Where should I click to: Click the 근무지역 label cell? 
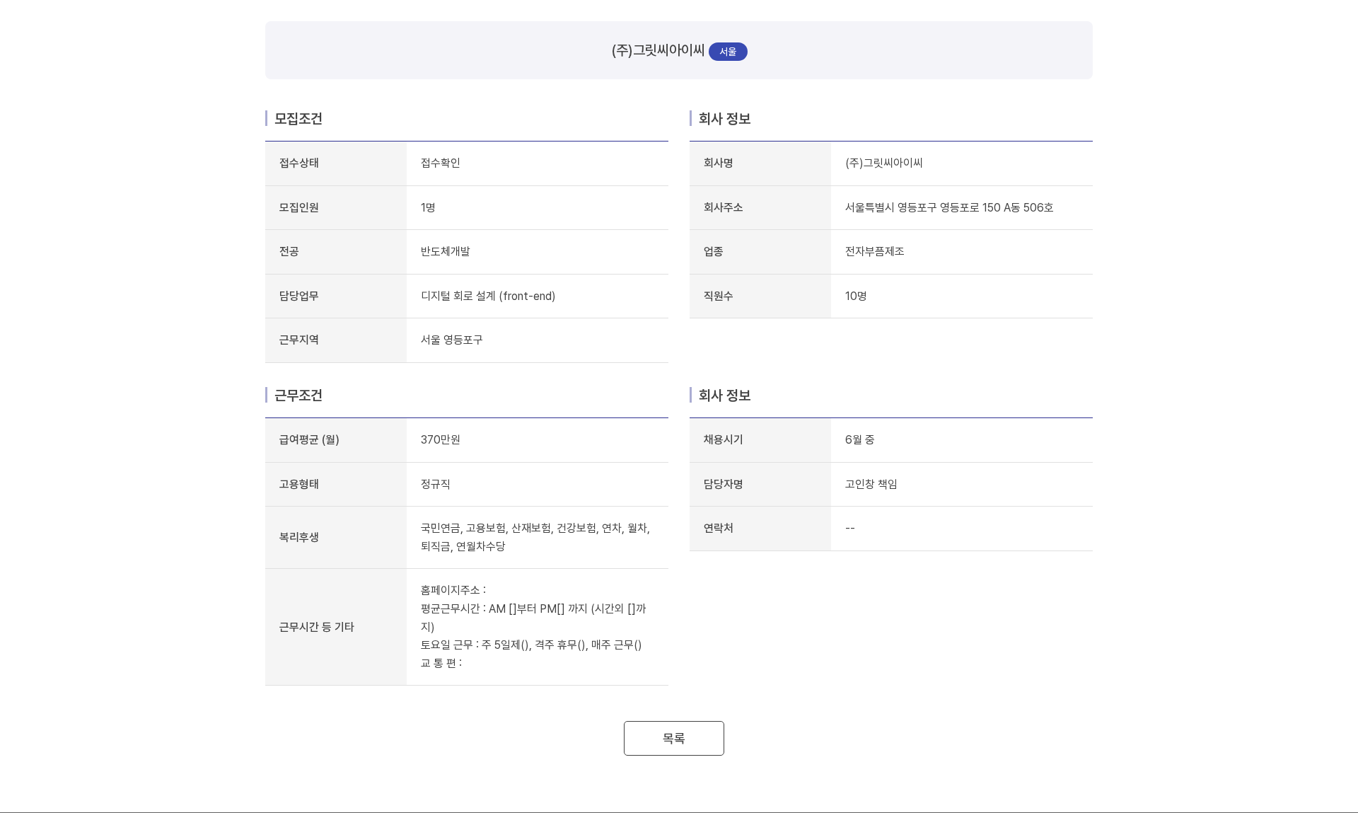[336, 340]
